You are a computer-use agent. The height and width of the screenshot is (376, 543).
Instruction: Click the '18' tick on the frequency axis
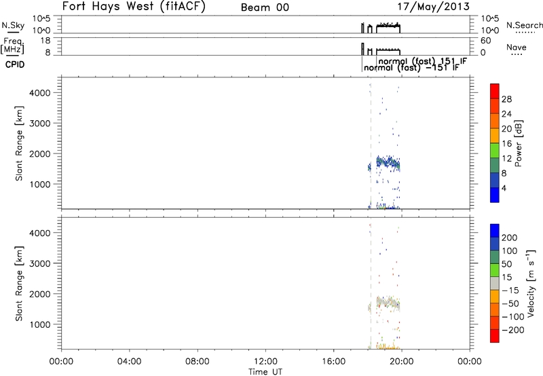click(45, 41)
